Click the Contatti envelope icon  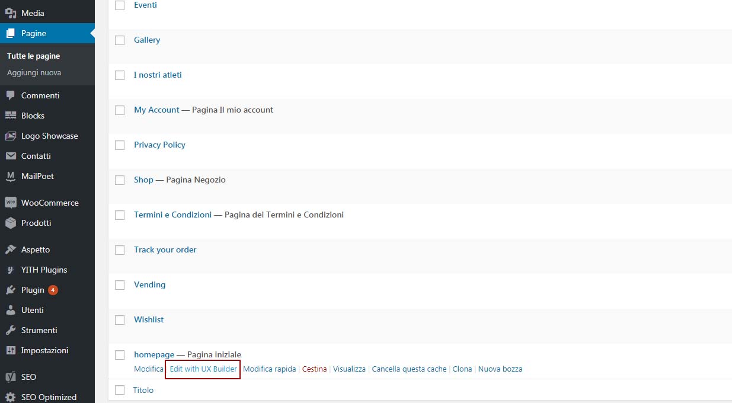click(x=11, y=156)
